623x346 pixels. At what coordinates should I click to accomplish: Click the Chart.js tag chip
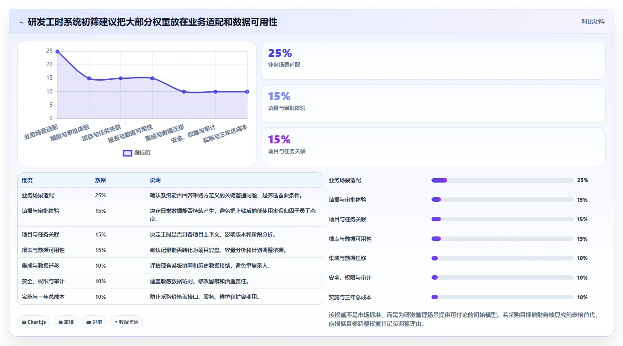[x=34, y=322]
